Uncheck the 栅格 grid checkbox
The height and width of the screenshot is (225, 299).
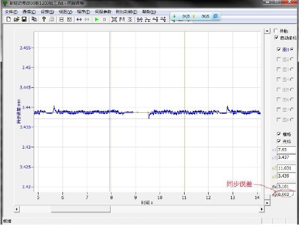tap(279, 134)
